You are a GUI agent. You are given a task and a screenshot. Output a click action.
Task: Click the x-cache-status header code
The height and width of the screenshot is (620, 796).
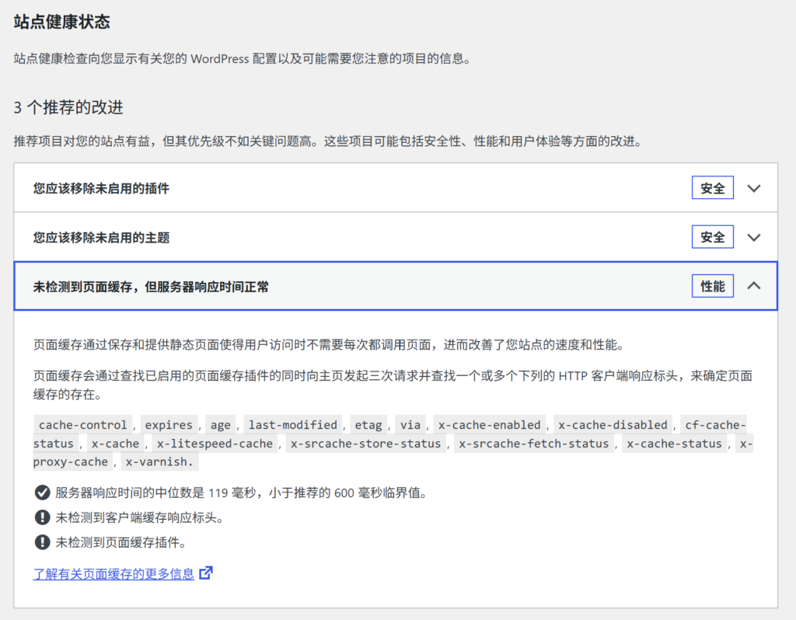(x=674, y=444)
